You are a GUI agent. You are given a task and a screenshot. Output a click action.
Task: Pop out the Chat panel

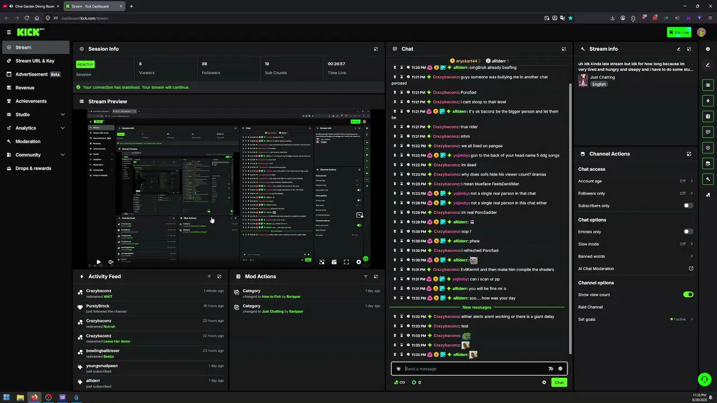point(564,49)
